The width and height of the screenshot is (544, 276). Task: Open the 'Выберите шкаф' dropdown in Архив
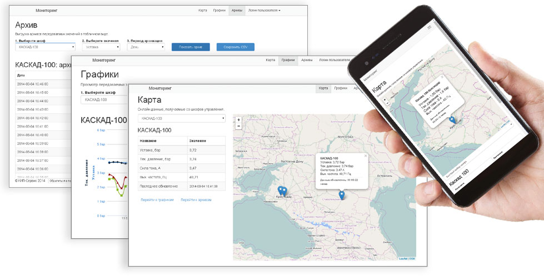(x=45, y=47)
